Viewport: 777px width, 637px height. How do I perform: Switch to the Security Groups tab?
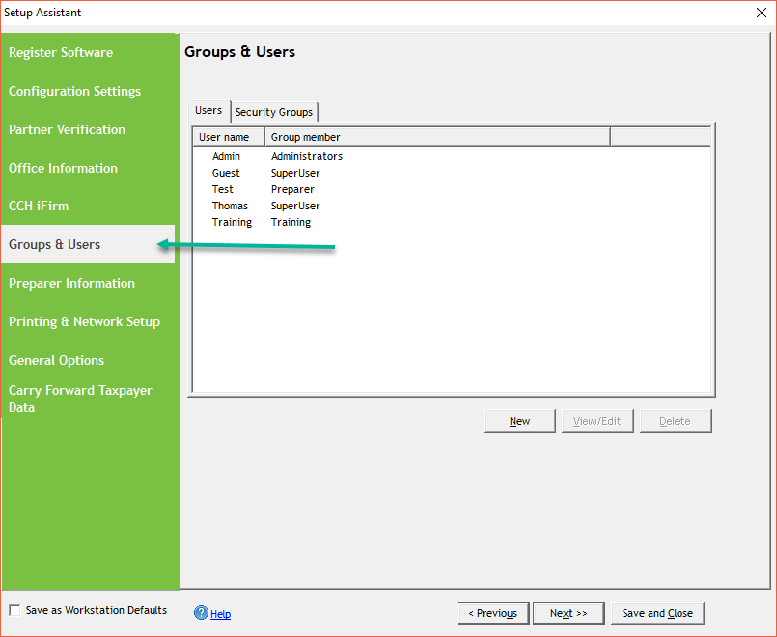(274, 112)
